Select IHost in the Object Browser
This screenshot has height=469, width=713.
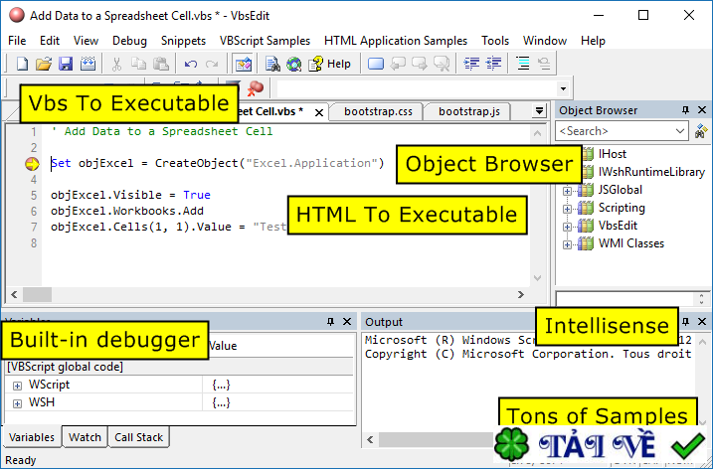(x=612, y=154)
